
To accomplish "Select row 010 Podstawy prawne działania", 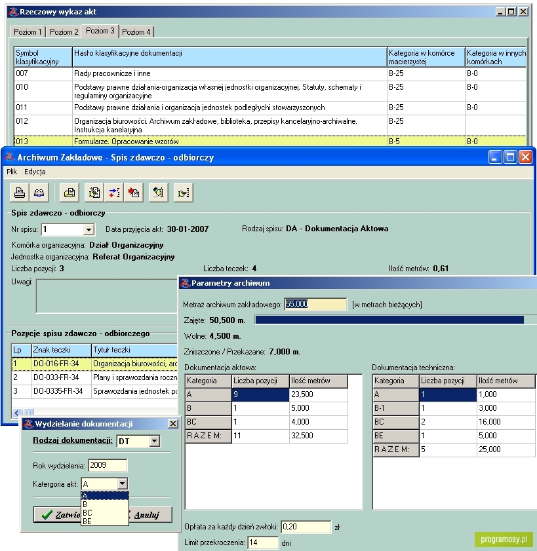I will [x=270, y=91].
